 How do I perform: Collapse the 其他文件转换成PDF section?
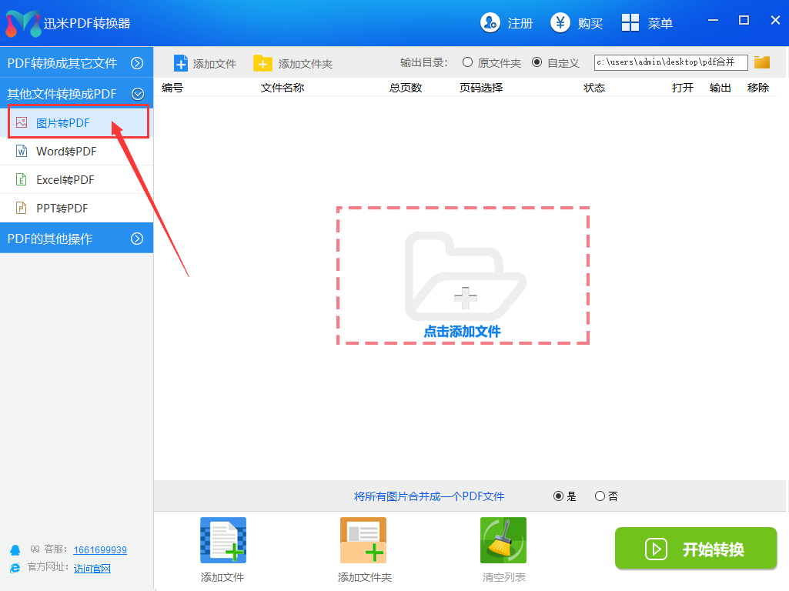[138, 94]
